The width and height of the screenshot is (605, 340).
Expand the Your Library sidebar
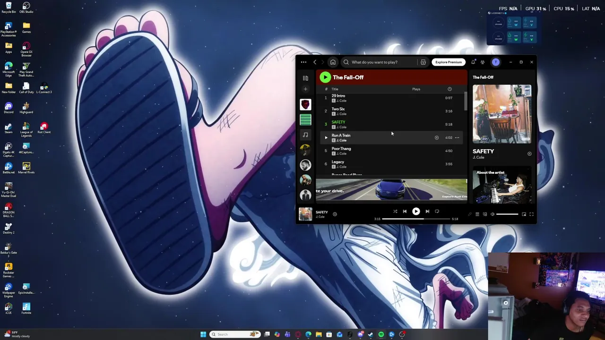coord(305,78)
